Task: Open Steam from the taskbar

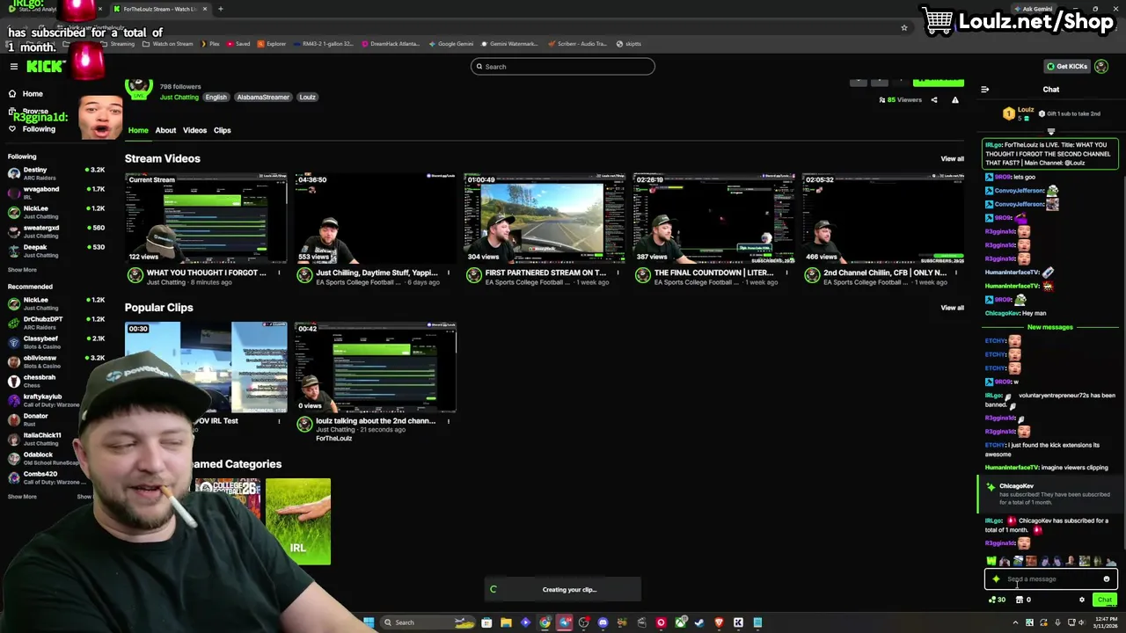Action: pyautogui.click(x=699, y=622)
